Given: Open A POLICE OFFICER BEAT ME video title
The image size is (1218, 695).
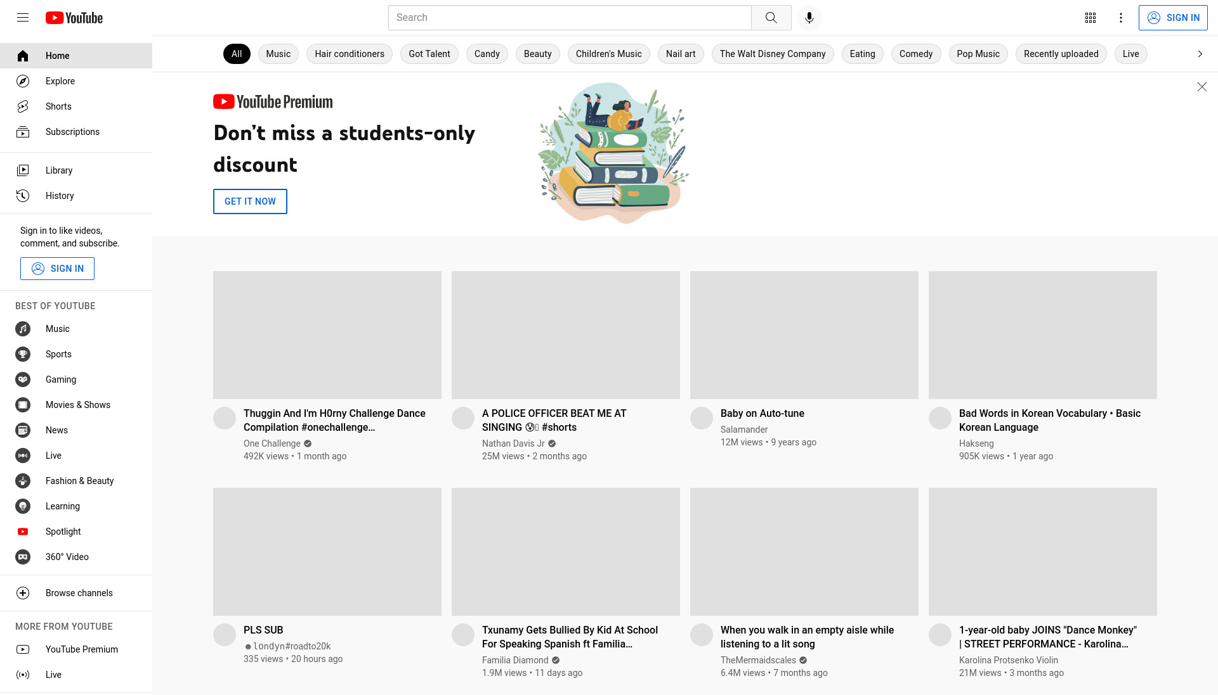Looking at the screenshot, I should 554,420.
